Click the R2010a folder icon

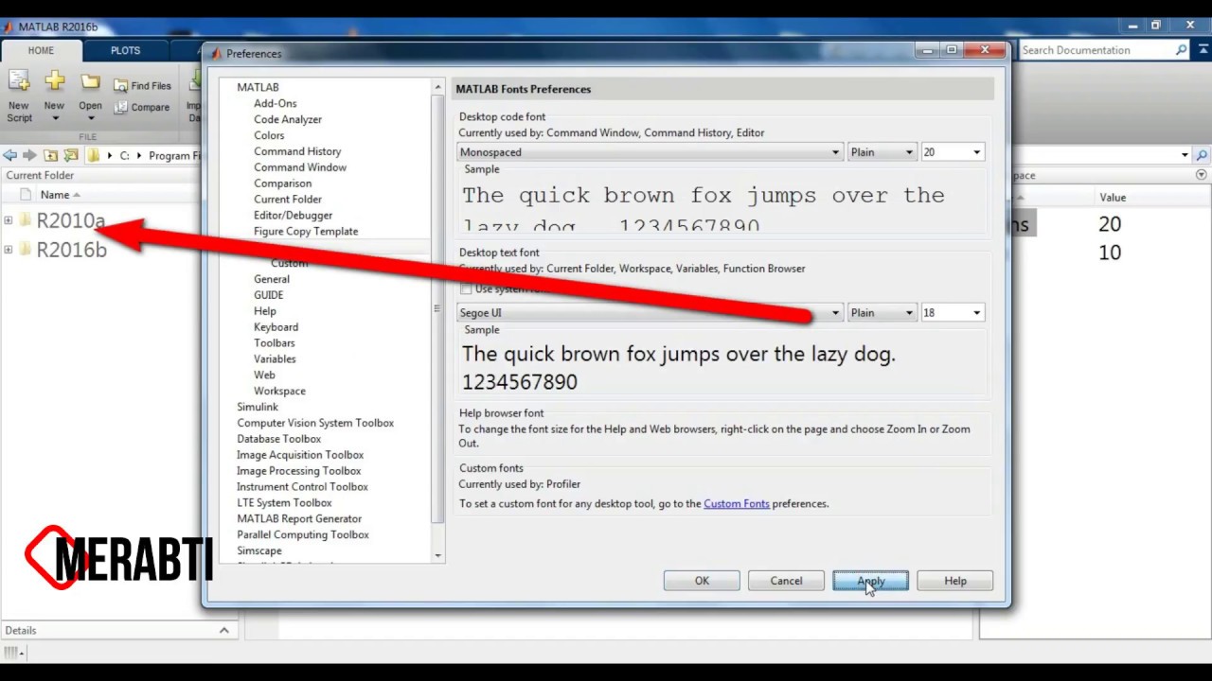27,220
